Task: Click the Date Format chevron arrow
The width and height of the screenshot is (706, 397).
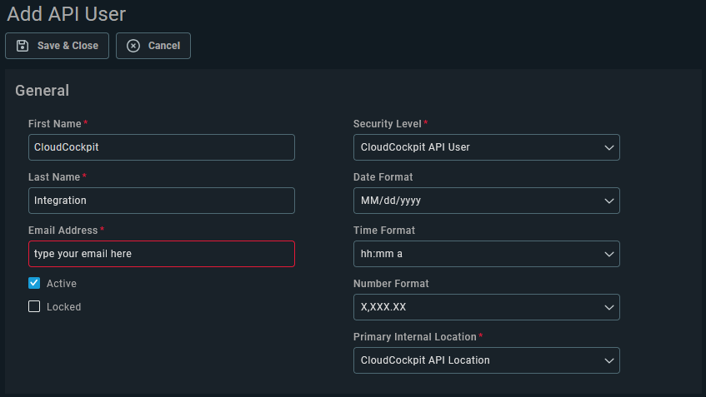Action: point(609,201)
